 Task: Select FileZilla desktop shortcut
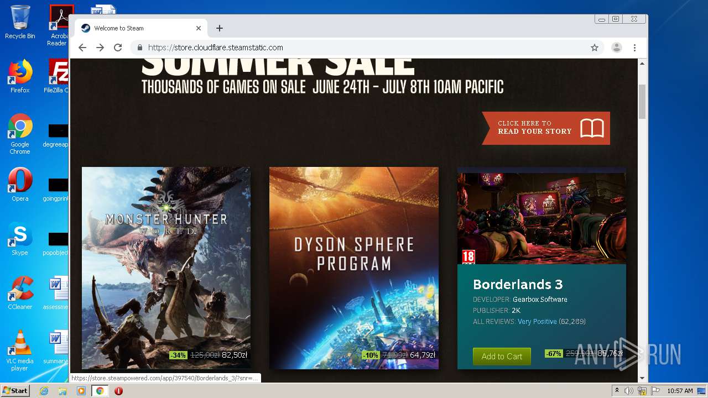tap(56, 76)
